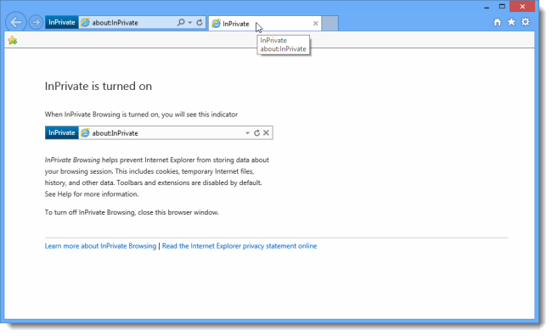Open the Tools gear menu
The width and height of the screenshot is (552, 336).
click(x=525, y=22)
